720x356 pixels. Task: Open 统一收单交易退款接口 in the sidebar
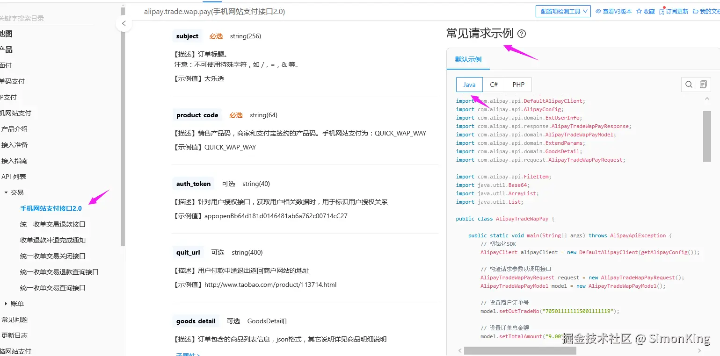(x=53, y=224)
